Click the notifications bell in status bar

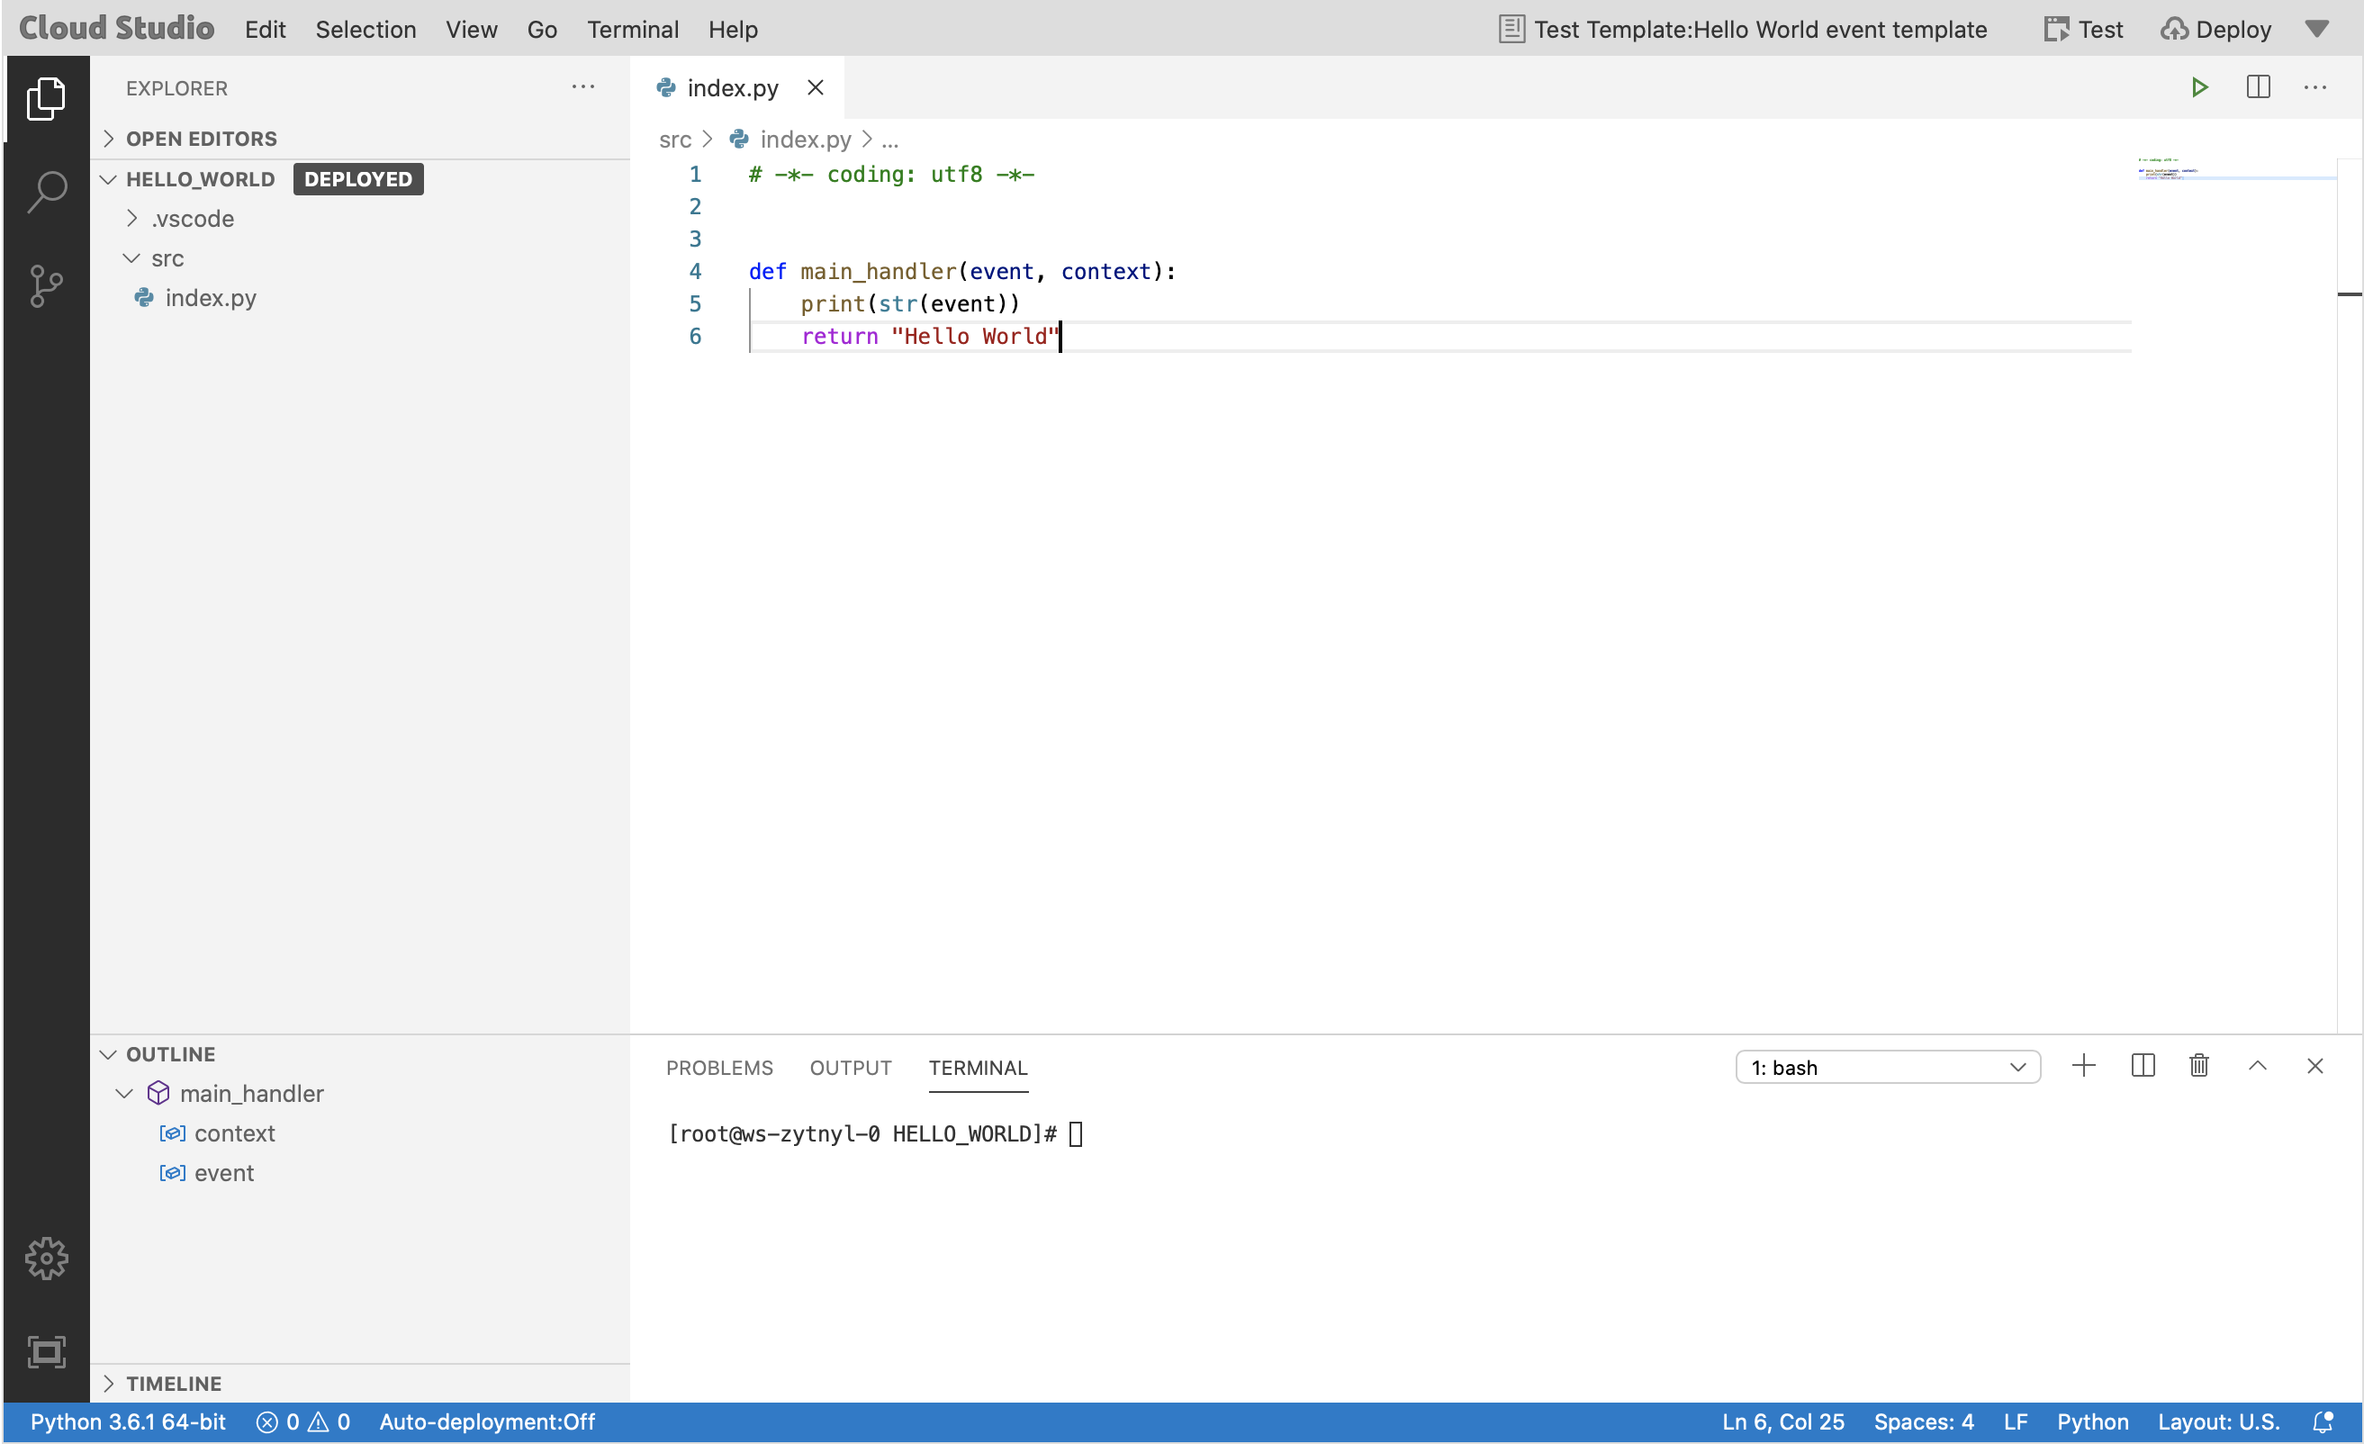(x=2323, y=1421)
